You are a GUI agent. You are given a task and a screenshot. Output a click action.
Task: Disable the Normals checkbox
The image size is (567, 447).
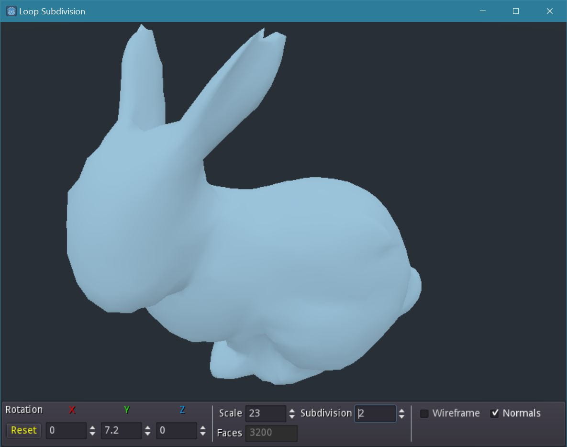495,413
